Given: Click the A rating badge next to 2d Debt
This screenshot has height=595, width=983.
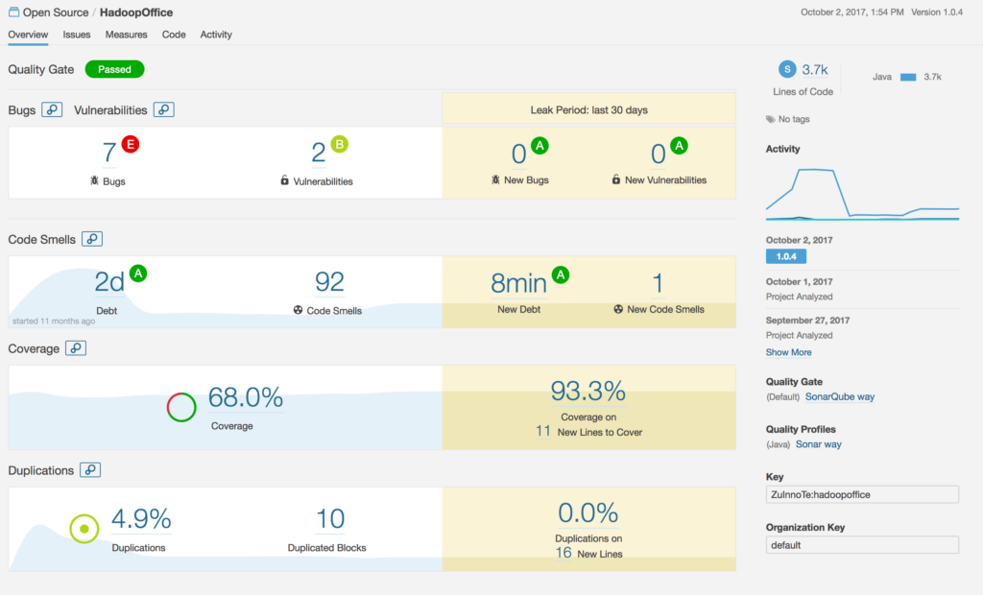Looking at the screenshot, I should pyautogui.click(x=138, y=274).
